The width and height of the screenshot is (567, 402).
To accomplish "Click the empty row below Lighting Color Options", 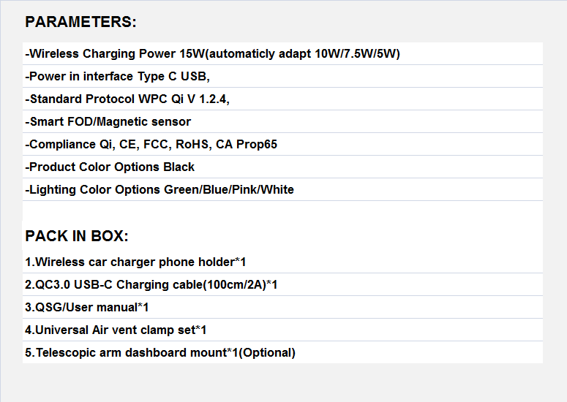I will 282,211.
